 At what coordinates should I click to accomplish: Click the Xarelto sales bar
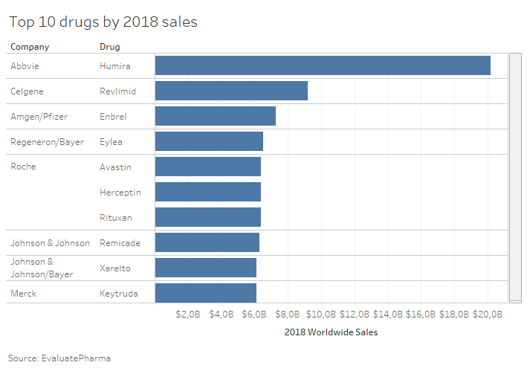(x=206, y=268)
